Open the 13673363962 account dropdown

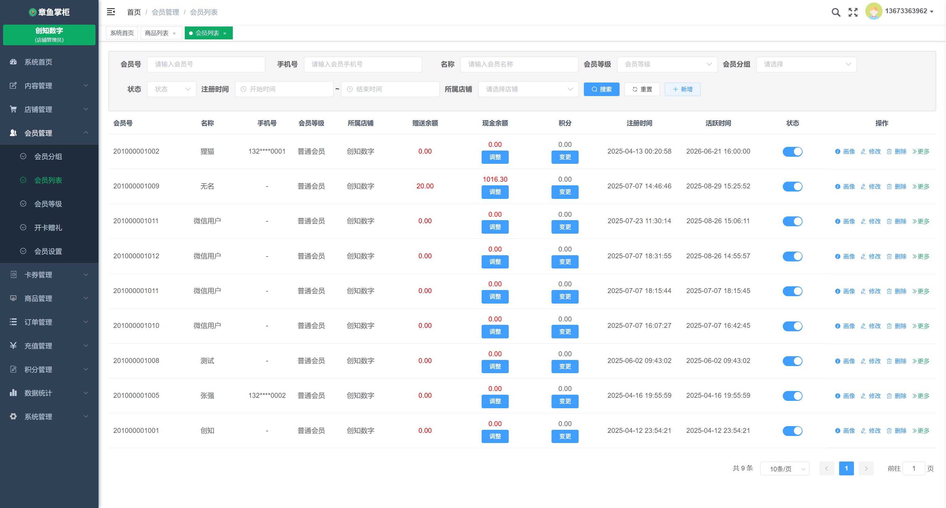909,11
